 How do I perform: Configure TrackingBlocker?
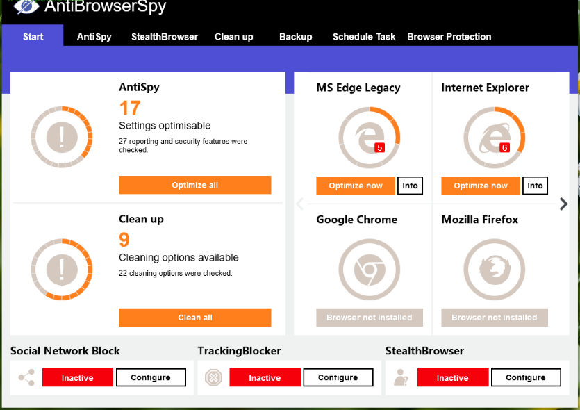pos(338,377)
